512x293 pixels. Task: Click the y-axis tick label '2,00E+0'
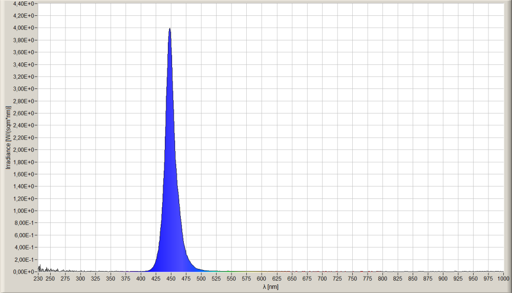24,150
